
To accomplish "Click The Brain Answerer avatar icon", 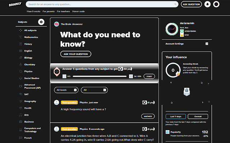I will (x=56, y=24).
